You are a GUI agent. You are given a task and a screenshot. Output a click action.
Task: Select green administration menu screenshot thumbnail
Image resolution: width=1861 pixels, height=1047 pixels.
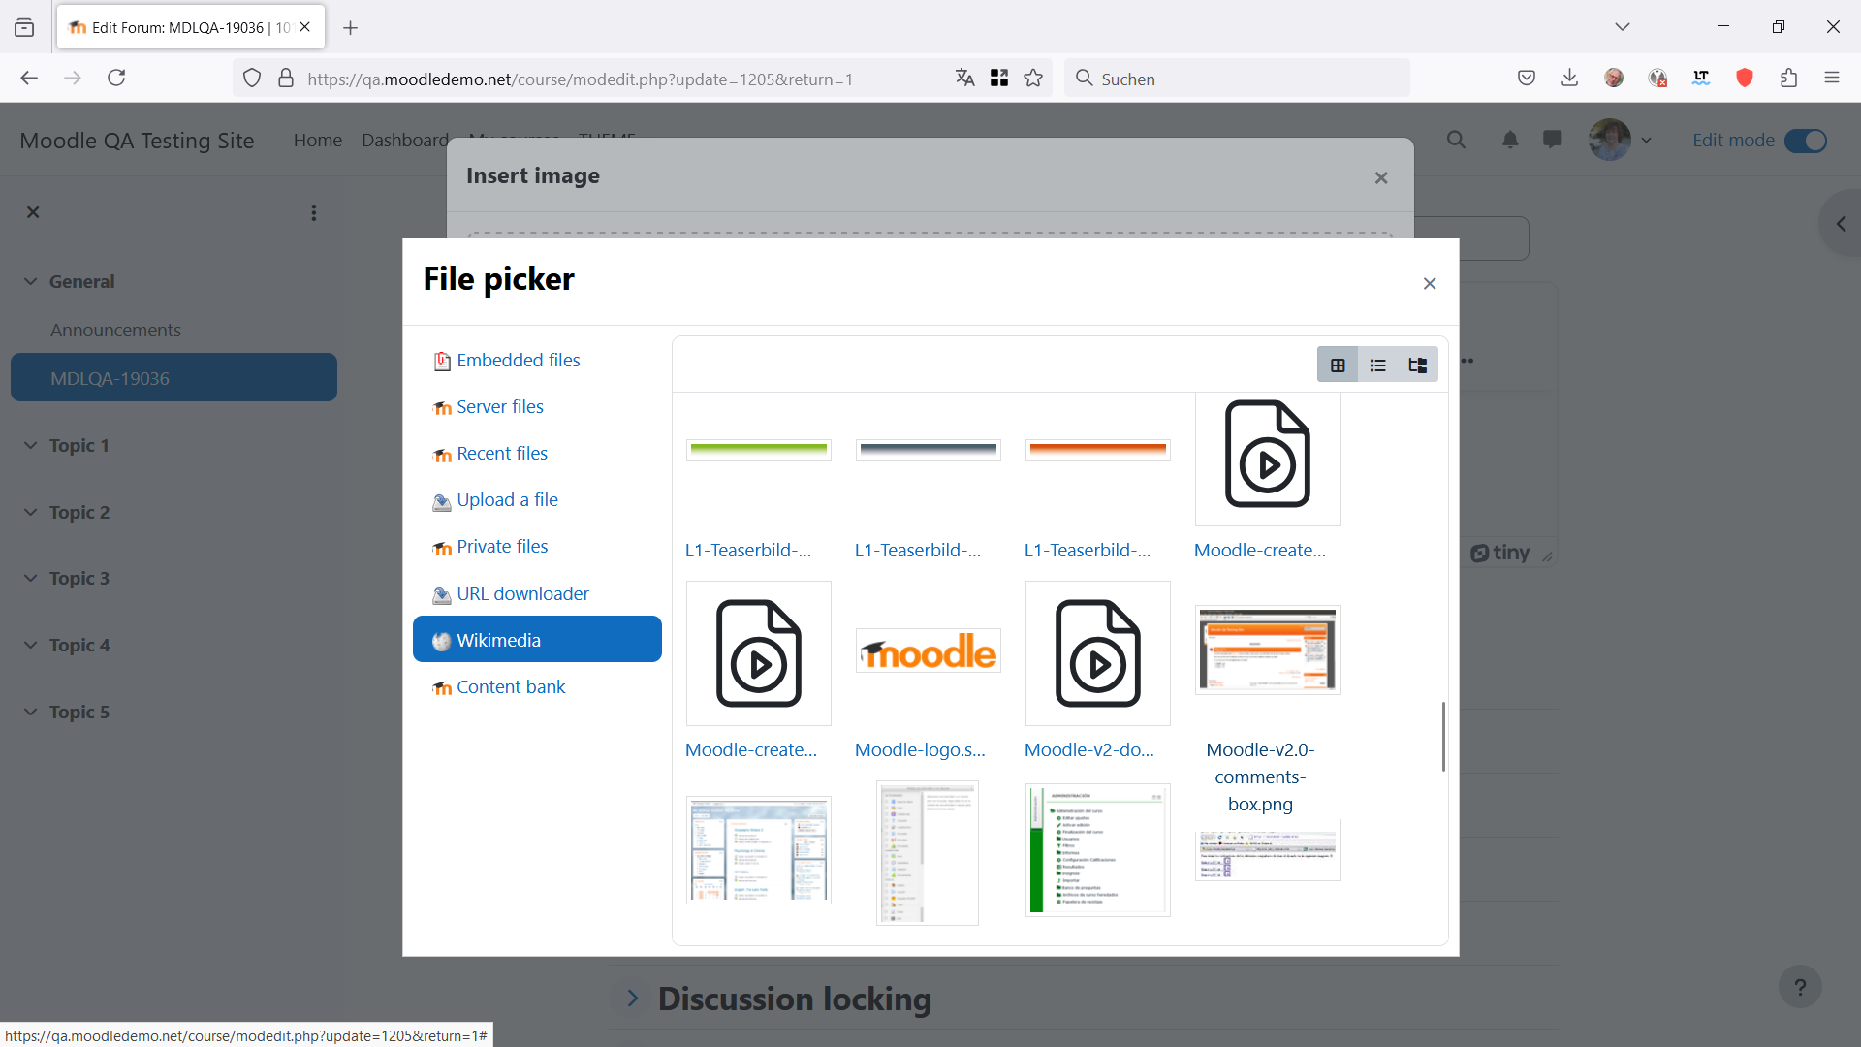click(x=1098, y=850)
